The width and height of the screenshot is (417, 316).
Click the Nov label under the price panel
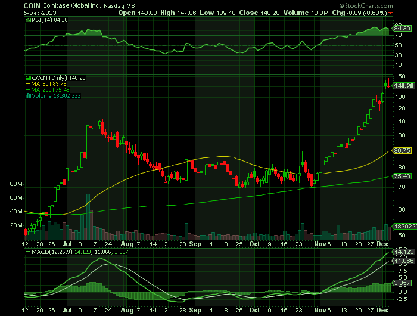[320, 244]
